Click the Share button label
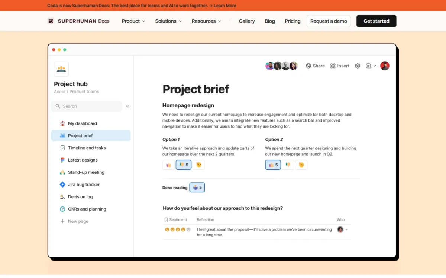The height and width of the screenshot is (278, 446). tap(319, 66)
